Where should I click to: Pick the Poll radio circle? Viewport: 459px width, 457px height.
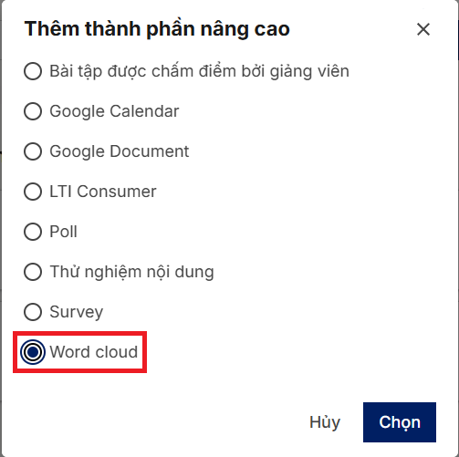point(33,232)
